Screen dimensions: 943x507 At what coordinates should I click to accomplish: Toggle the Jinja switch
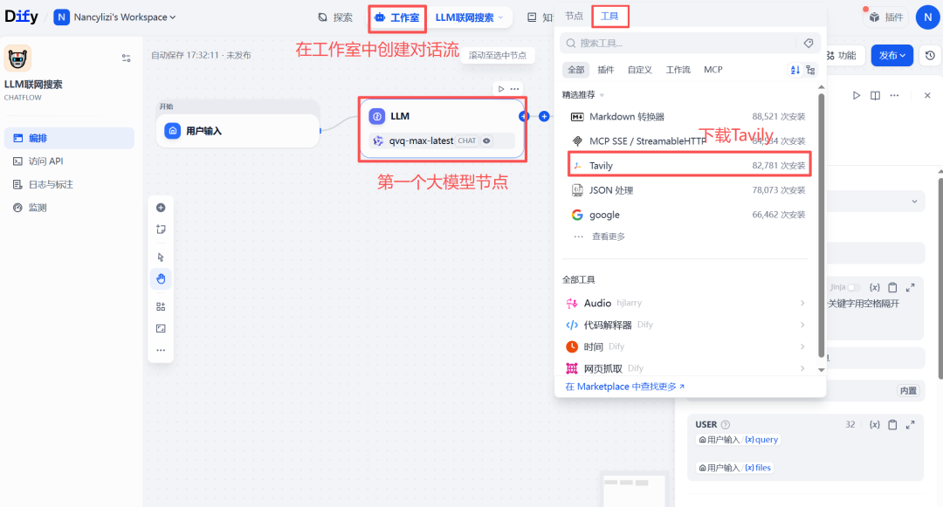tap(852, 288)
